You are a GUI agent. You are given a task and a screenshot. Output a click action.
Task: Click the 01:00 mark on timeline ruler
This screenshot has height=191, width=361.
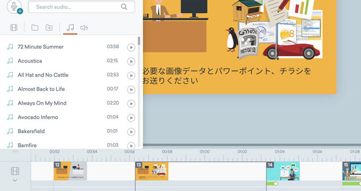click(x=205, y=152)
